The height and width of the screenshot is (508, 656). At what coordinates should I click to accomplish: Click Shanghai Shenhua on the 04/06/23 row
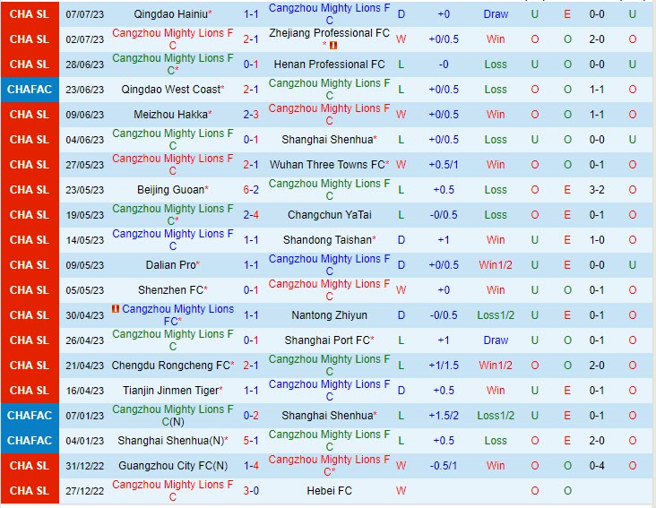pos(327,140)
